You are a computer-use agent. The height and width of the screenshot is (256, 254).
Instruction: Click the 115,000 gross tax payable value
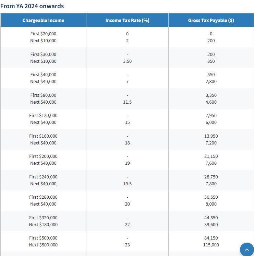[211, 245]
